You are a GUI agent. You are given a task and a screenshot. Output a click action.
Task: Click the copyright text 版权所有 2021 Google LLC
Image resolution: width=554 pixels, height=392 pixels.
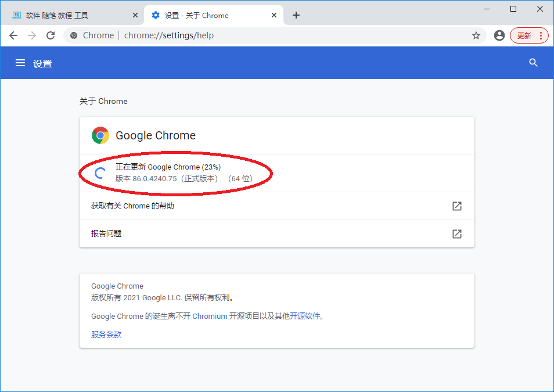(136, 297)
